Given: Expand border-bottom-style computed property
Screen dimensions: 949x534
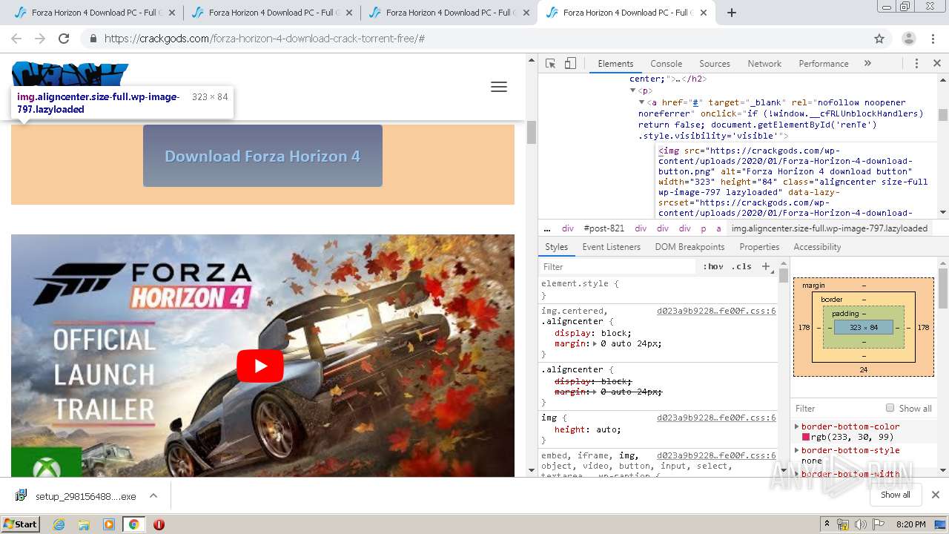Looking at the screenshot, I should coord(797,450).
